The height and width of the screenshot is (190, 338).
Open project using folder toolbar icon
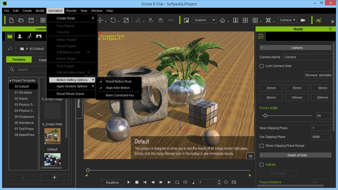(x=21, y=20)
